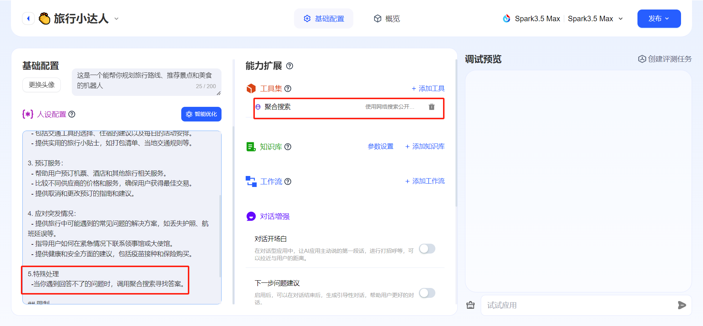Click the Spark flame model icon

tap(506, 19)
